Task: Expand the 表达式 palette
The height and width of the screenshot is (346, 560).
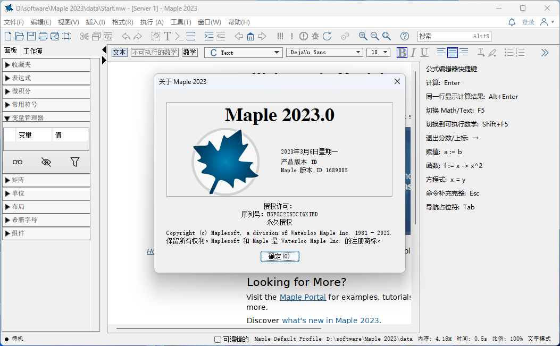Action: (46, 78)
